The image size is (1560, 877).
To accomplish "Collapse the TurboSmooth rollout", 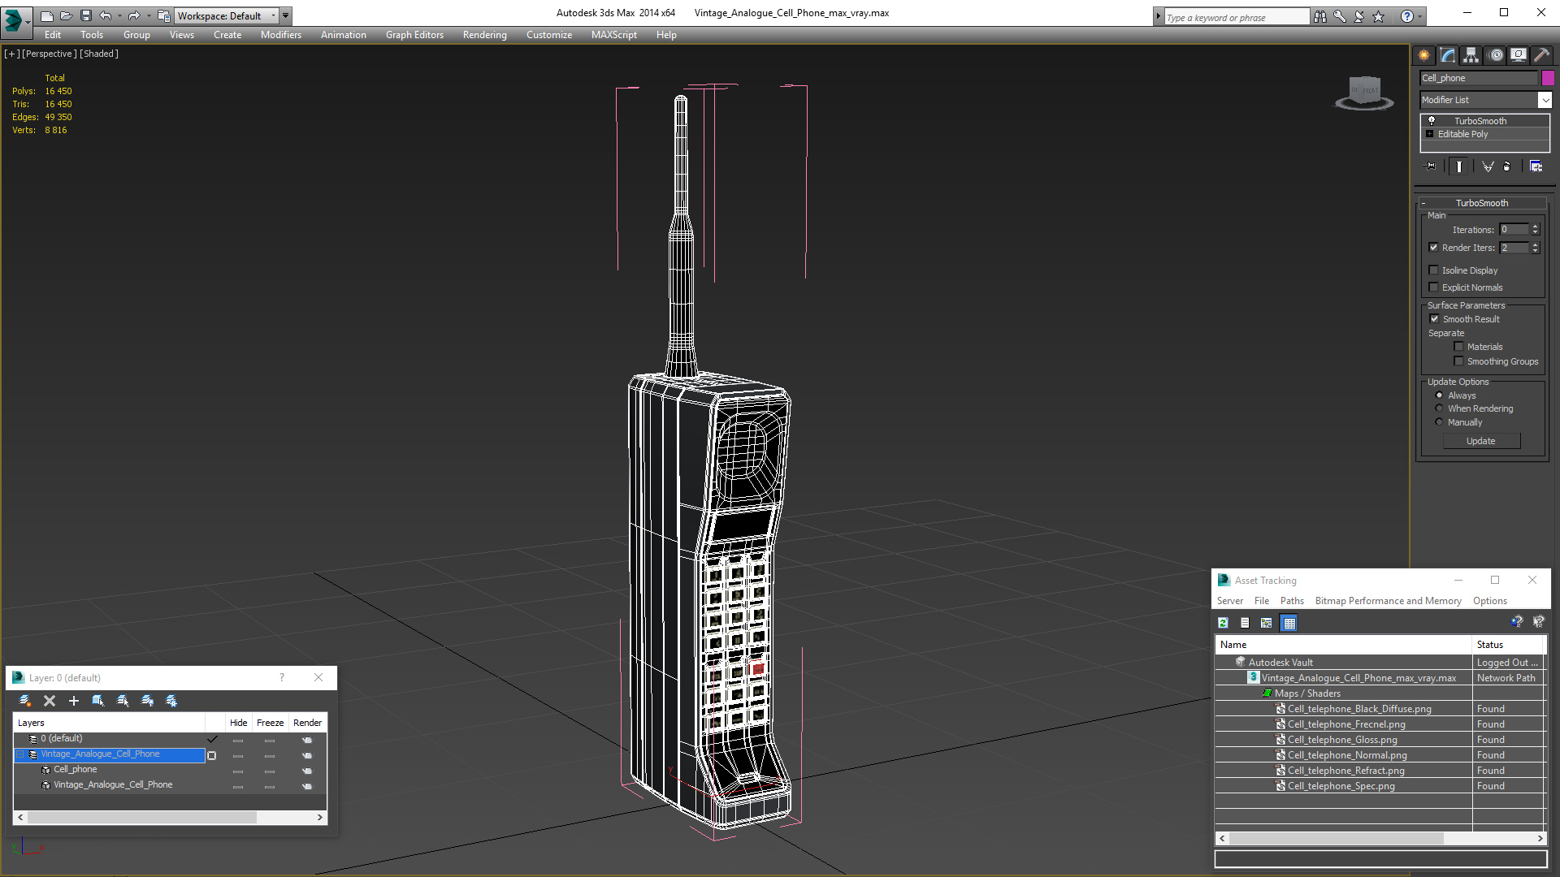I will (1423, 203).
